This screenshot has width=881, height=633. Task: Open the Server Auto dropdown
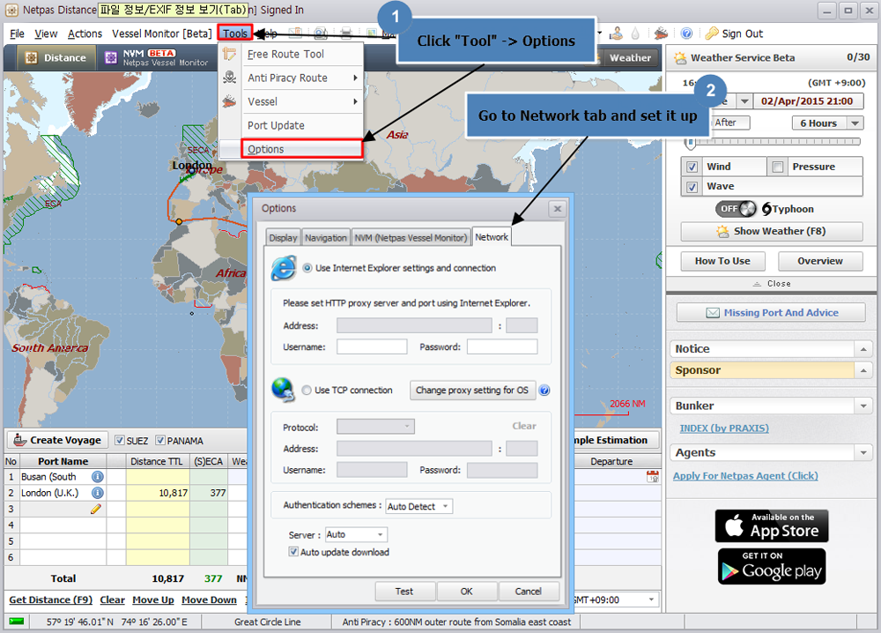[x=356, y=534]
